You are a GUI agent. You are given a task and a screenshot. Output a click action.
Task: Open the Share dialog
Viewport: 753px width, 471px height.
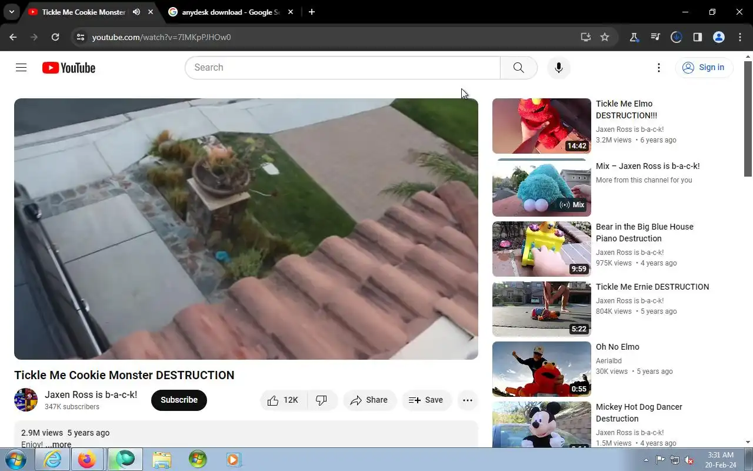pyautogui.click(x=369, y=400)
